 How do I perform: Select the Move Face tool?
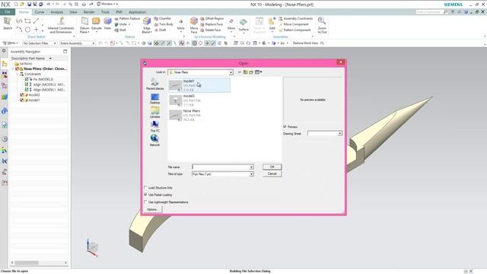coord(194,25)
